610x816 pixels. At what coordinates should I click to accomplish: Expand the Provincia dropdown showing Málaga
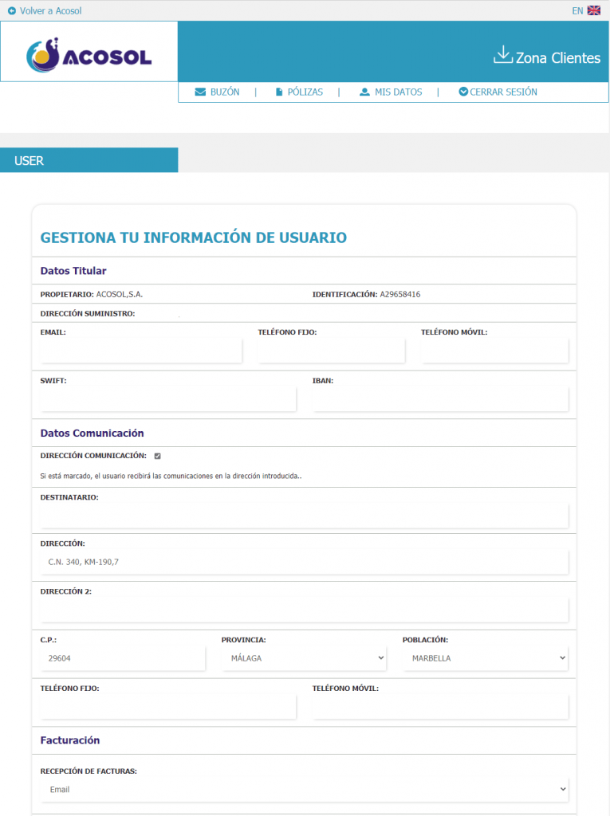[305, 658]
